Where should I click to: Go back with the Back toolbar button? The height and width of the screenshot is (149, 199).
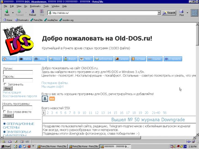tap(7, 13)
